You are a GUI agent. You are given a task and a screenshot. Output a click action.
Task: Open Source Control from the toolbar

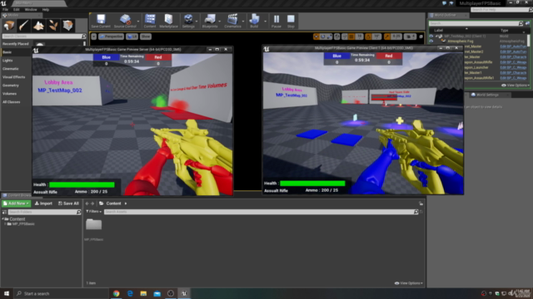[125, 21]
